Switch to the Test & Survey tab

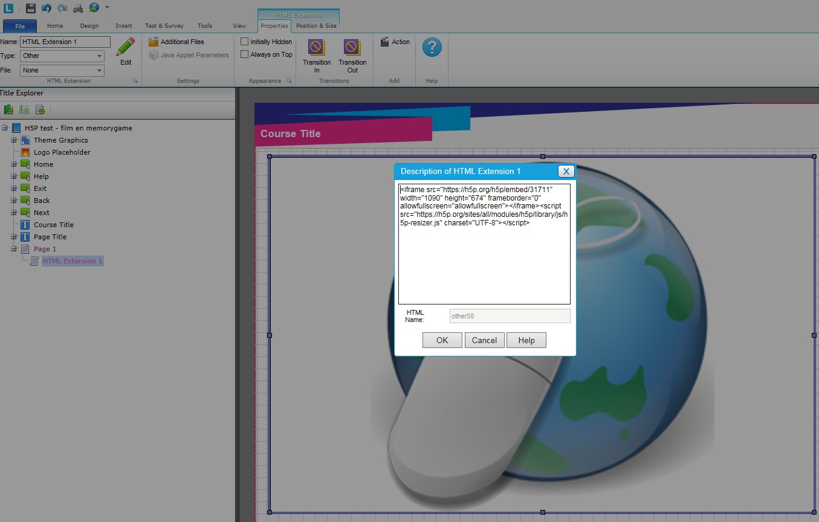(164, 26)
